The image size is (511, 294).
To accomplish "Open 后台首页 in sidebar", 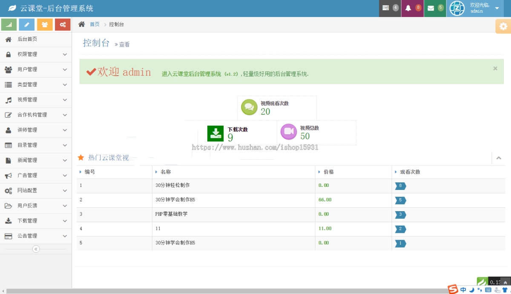I will [x=36, y=39].
